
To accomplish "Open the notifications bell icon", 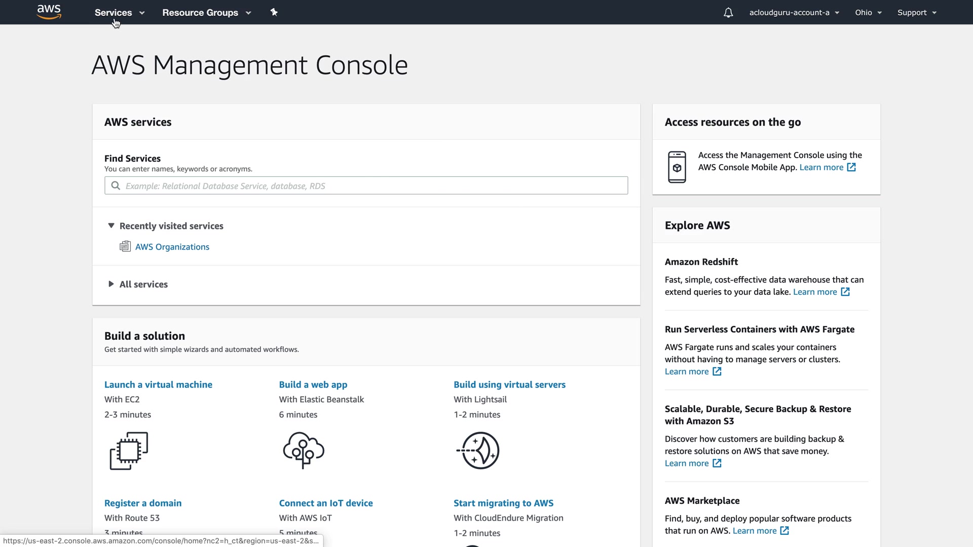I will coord(728,13).
